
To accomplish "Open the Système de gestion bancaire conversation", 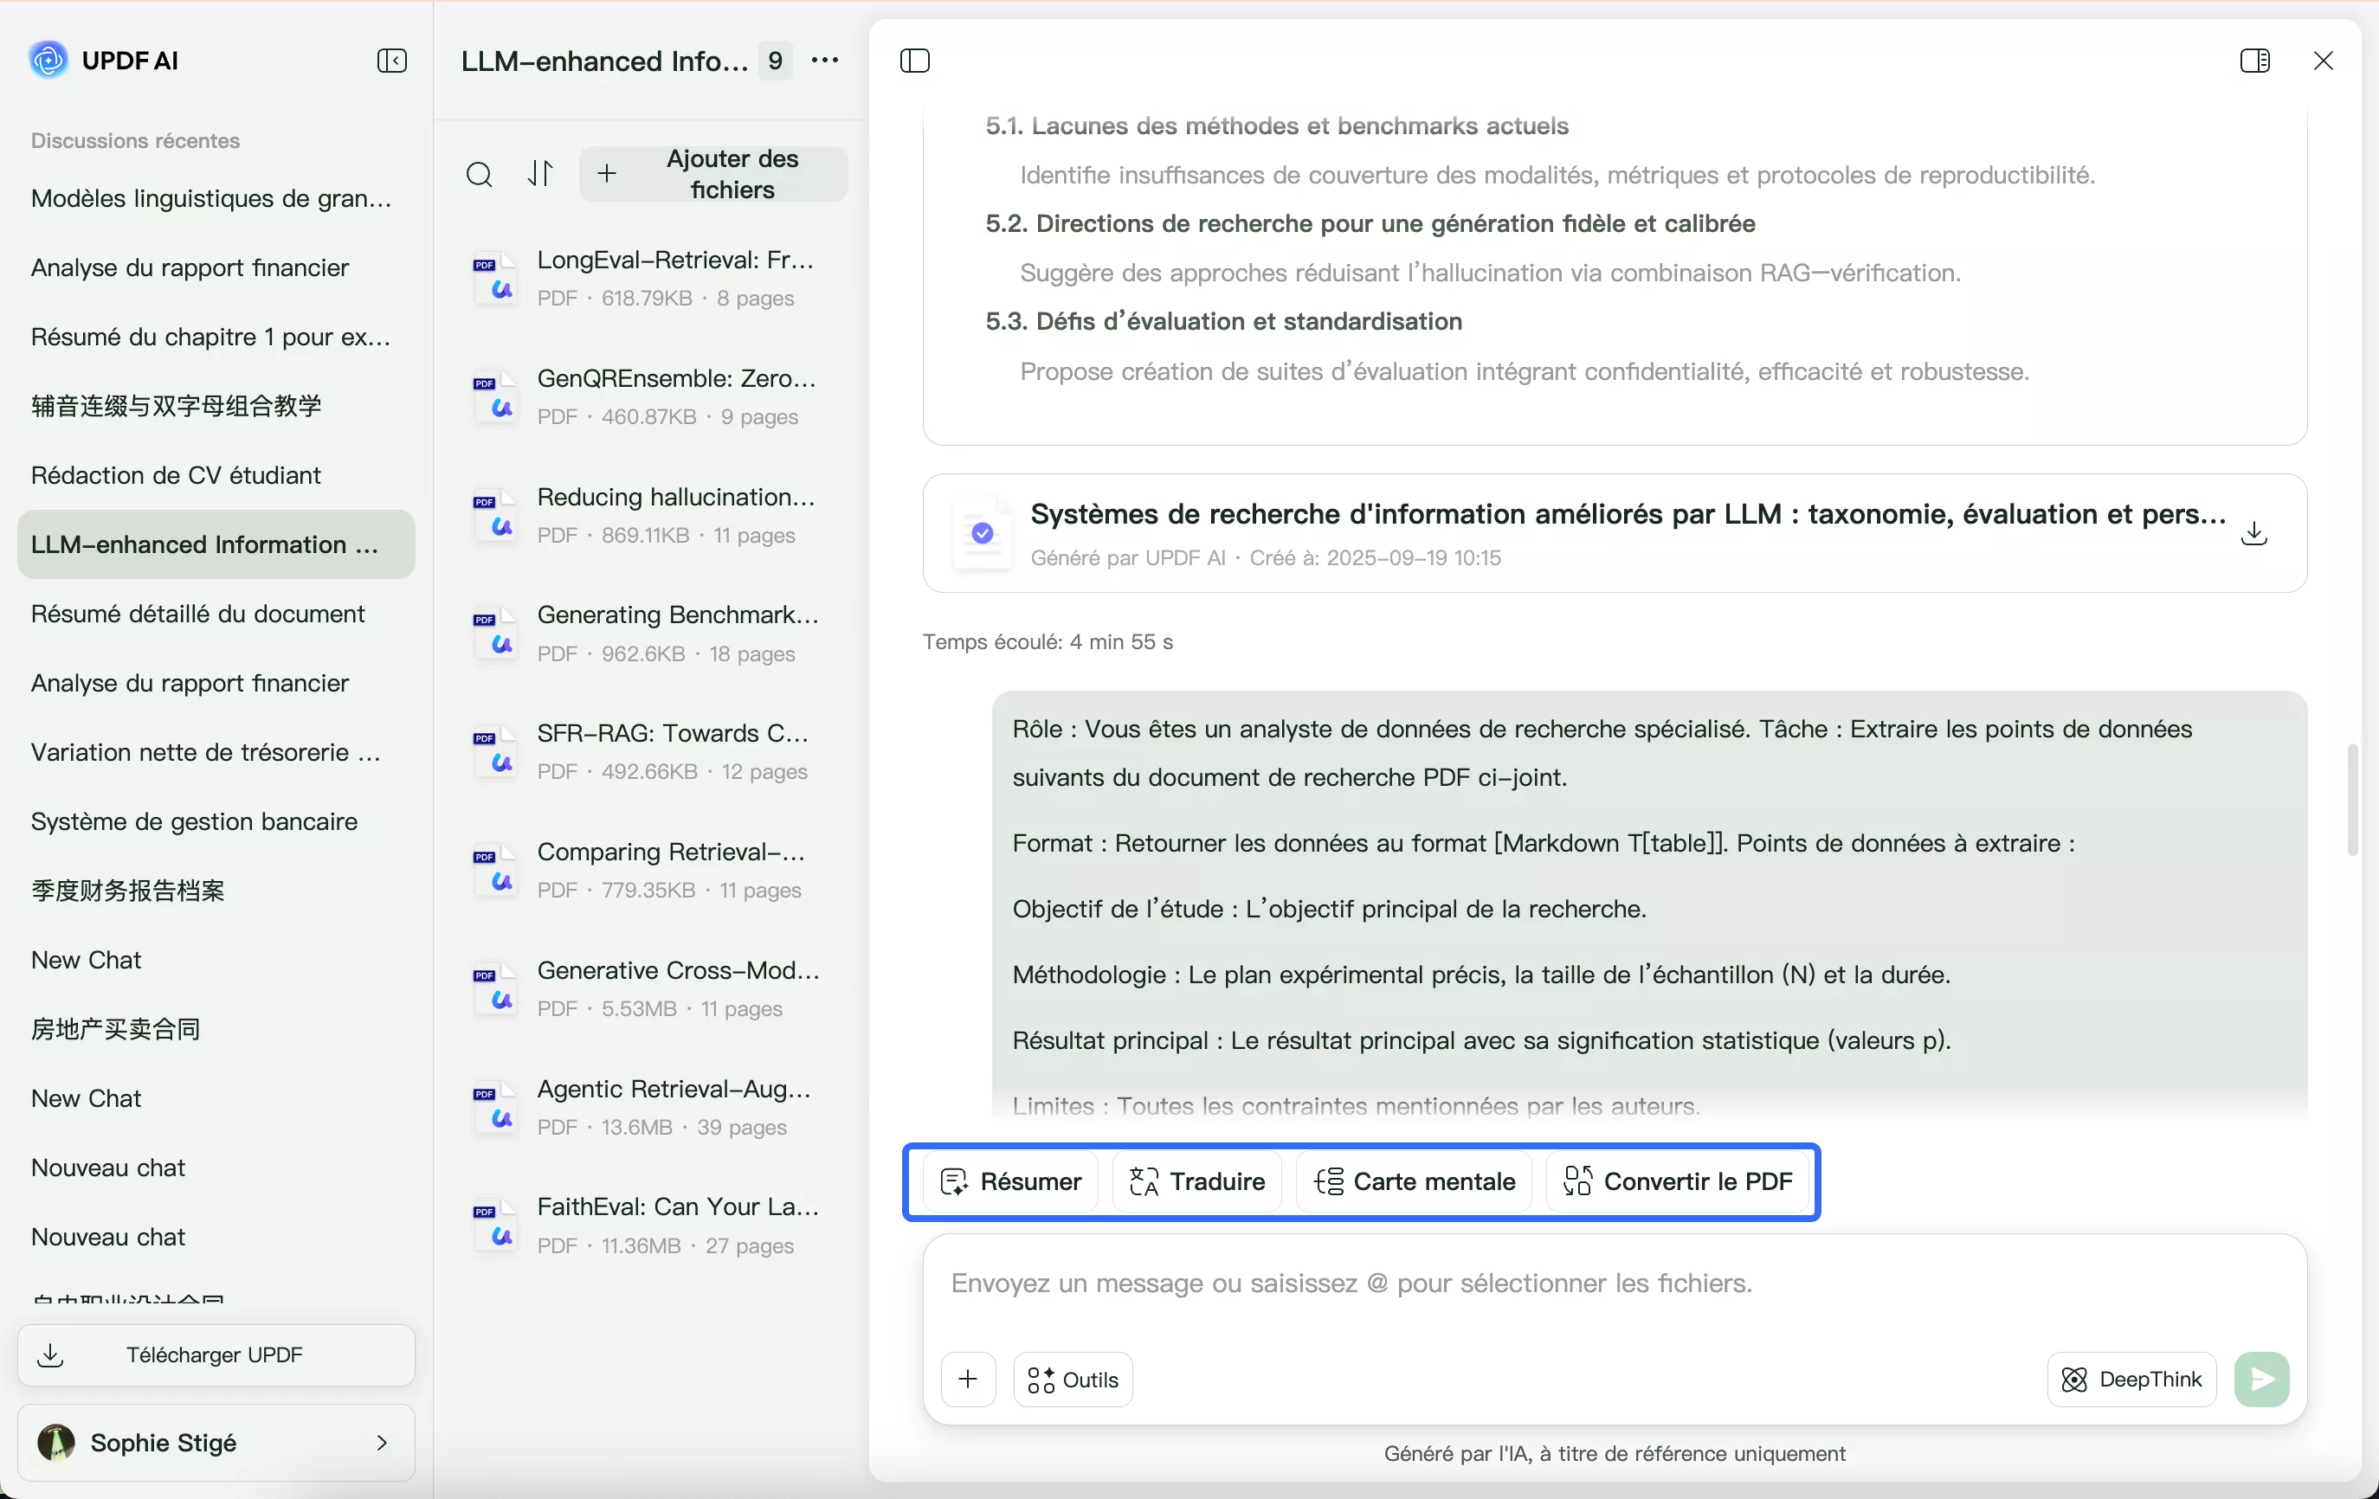I will (194, 821).
